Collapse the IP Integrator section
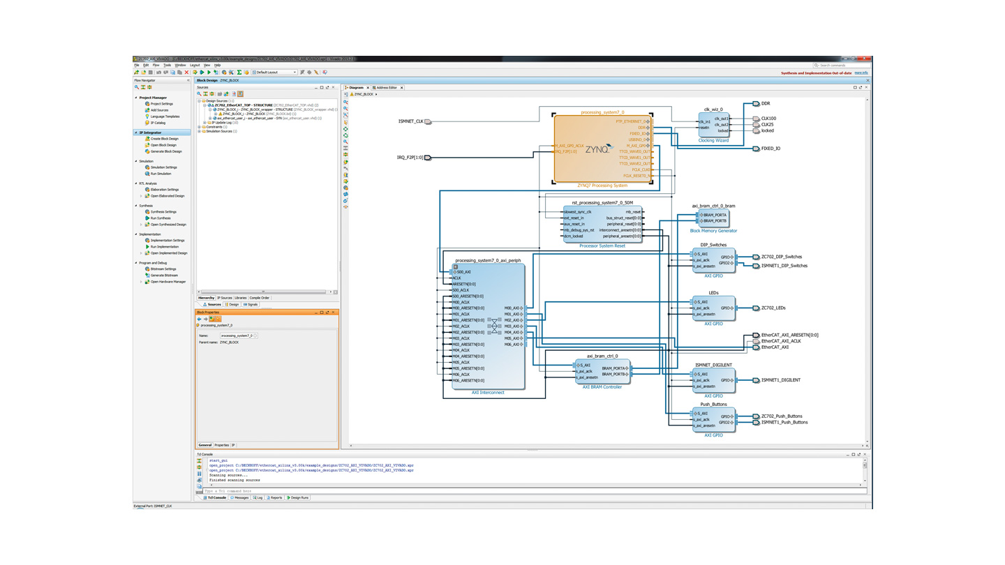This screenshot has width=1005, height=565. [136, 133]
